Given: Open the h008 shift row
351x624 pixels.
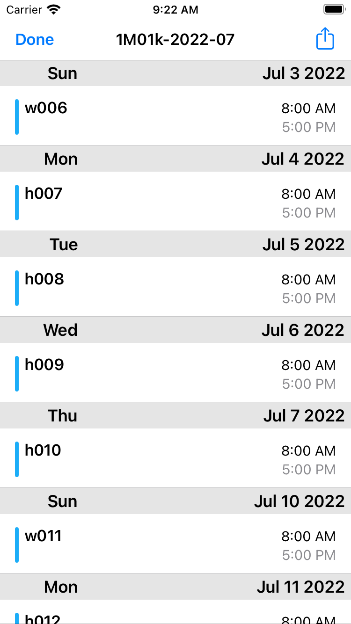Looking at the screenshot, I should (175, 288).
